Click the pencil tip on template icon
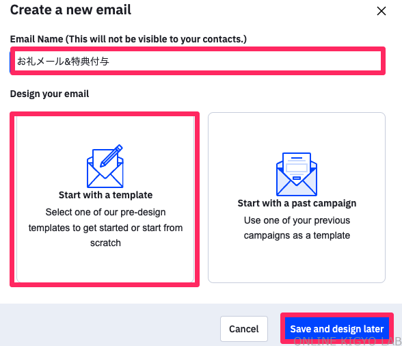 click(103, 164)
